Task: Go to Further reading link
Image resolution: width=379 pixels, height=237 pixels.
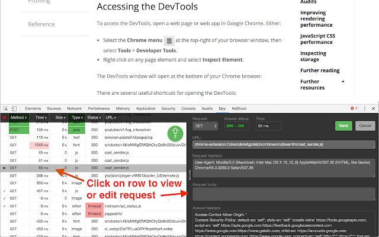Action: point(320,71)
